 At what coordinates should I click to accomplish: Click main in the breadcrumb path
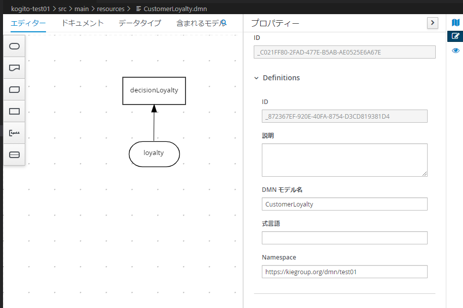point(81,9)
